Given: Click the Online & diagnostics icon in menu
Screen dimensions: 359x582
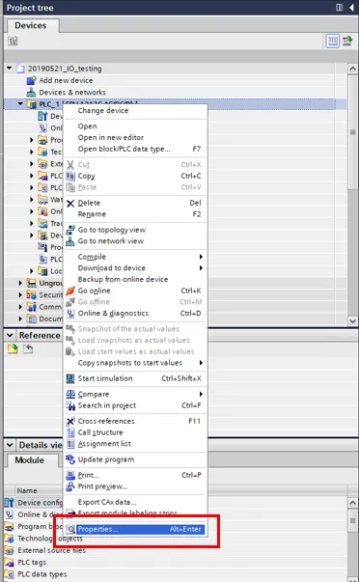Looking at the screenshot, I should (x=70, y=314).
